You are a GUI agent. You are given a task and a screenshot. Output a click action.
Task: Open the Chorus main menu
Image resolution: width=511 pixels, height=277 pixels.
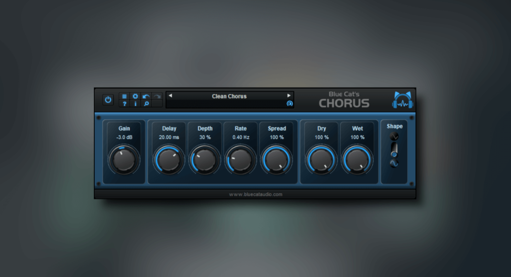tap(124, 96)
